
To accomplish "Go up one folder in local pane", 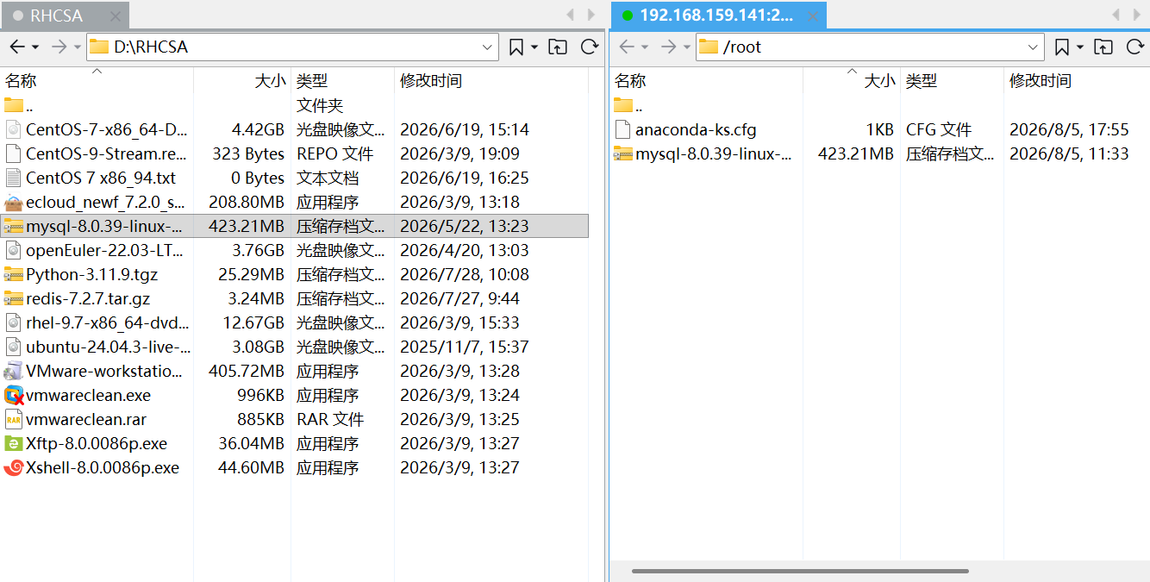I will [x=558, y=47].
